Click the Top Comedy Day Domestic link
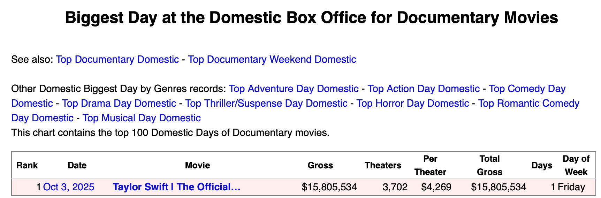This screenshot has width=601, height=198. tap(527, 89)
